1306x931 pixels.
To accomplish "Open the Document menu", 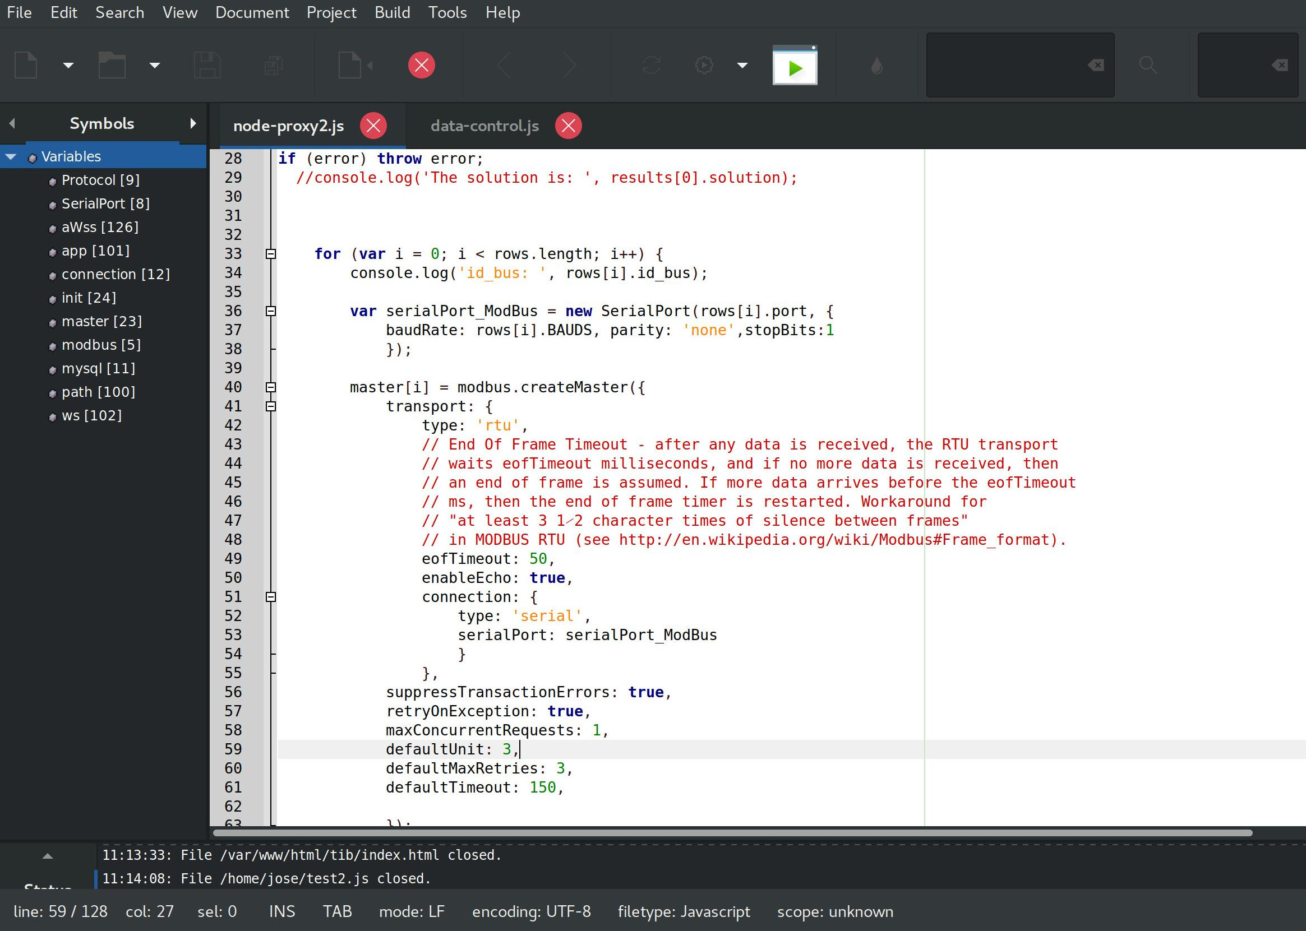I will click(252, 13).
